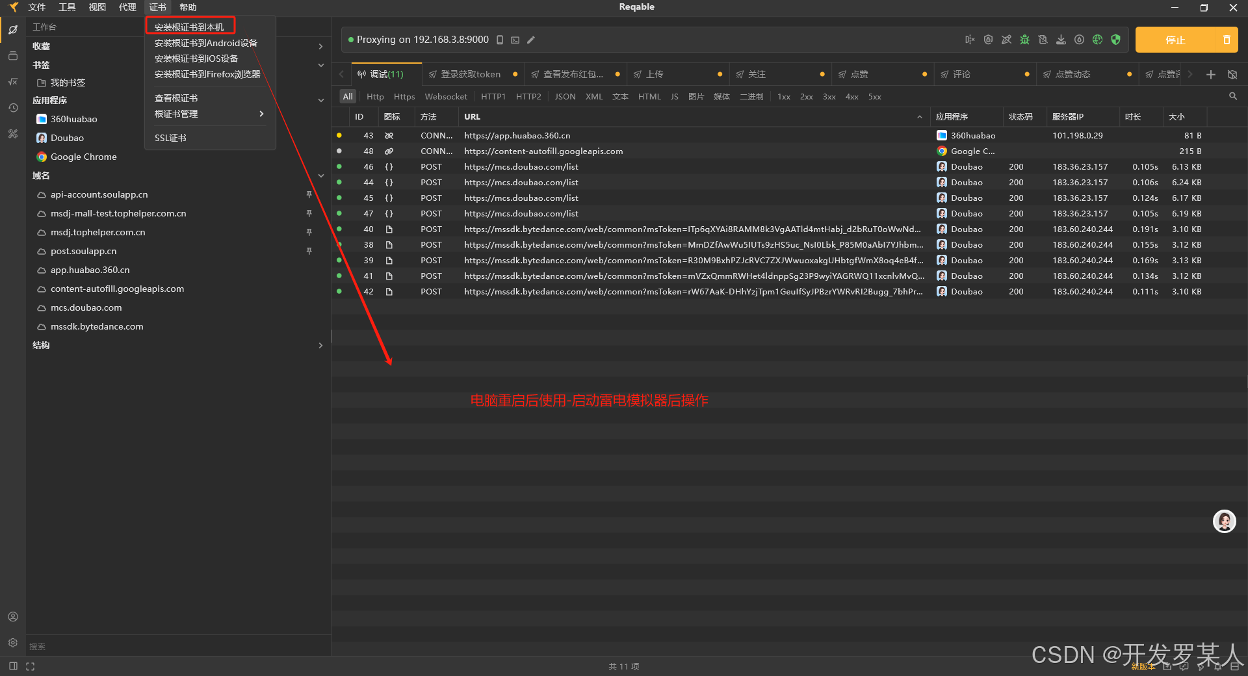Click the feedback chat icon in status bar
Screen dimensions: 1248x676
tap(1184, 666)
